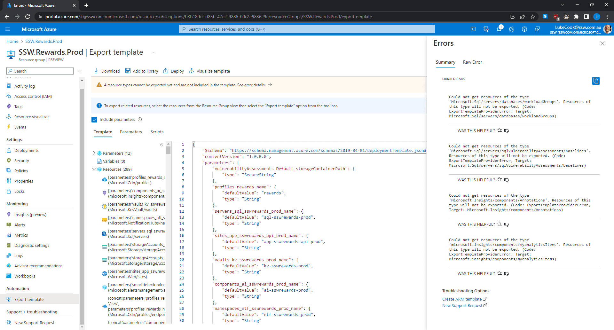Click the Azure global search box
Screen dimensions: 614x330
pos(307,29)
